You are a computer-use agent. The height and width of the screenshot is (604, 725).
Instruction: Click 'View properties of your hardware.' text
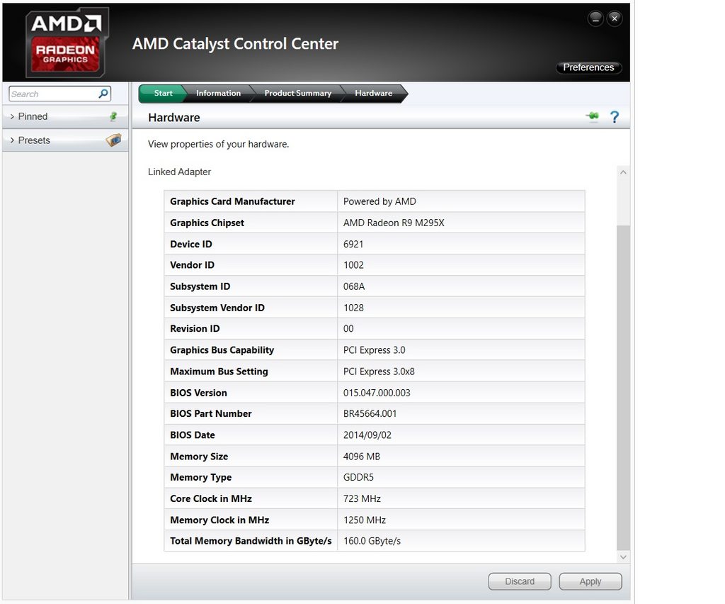(218, 144)
